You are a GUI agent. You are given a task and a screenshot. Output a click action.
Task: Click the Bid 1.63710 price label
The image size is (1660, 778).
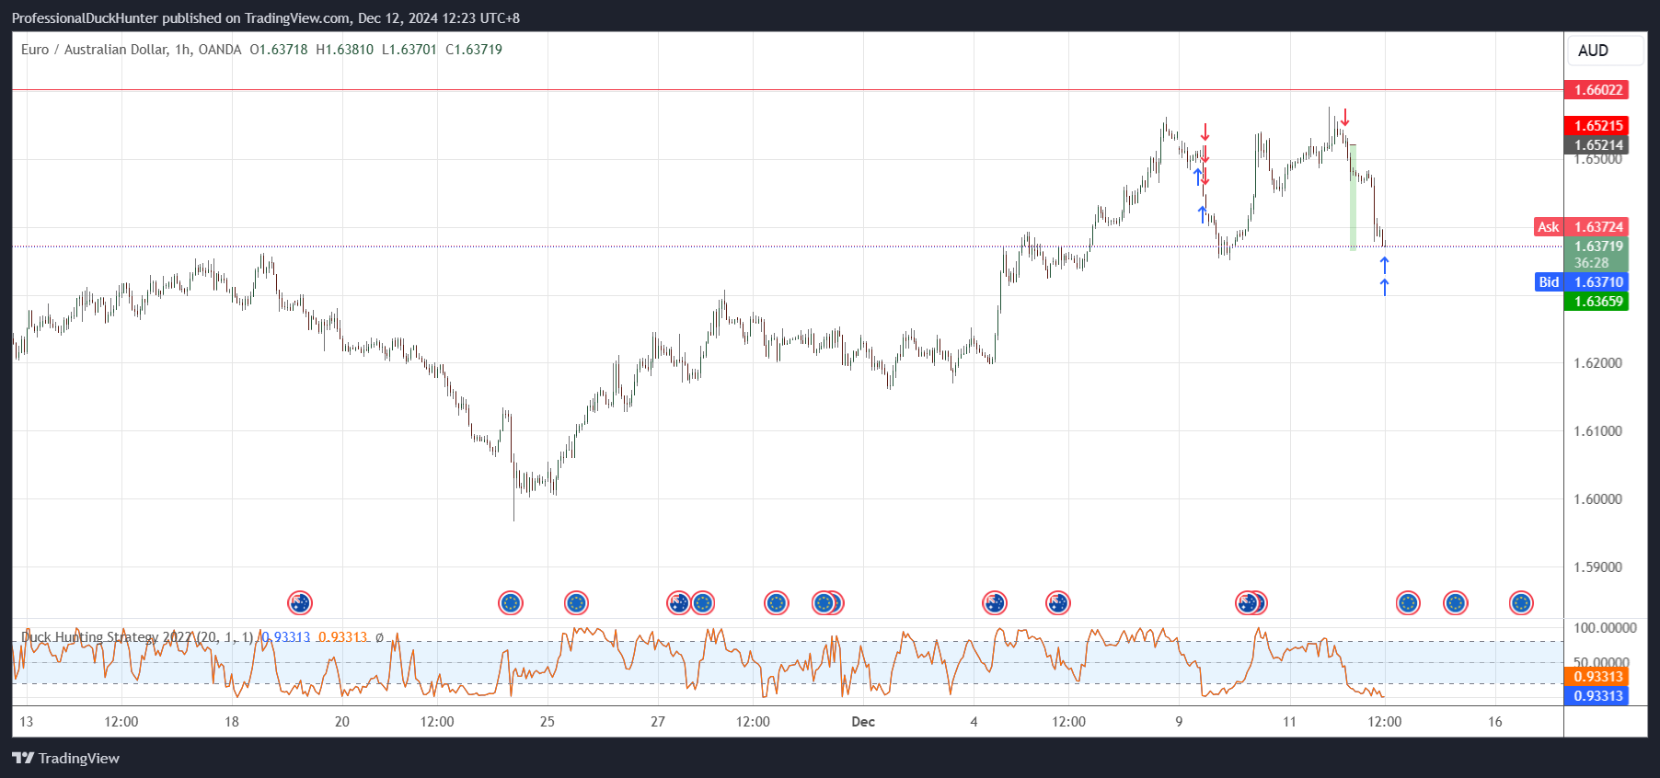tap(1581, 282)
